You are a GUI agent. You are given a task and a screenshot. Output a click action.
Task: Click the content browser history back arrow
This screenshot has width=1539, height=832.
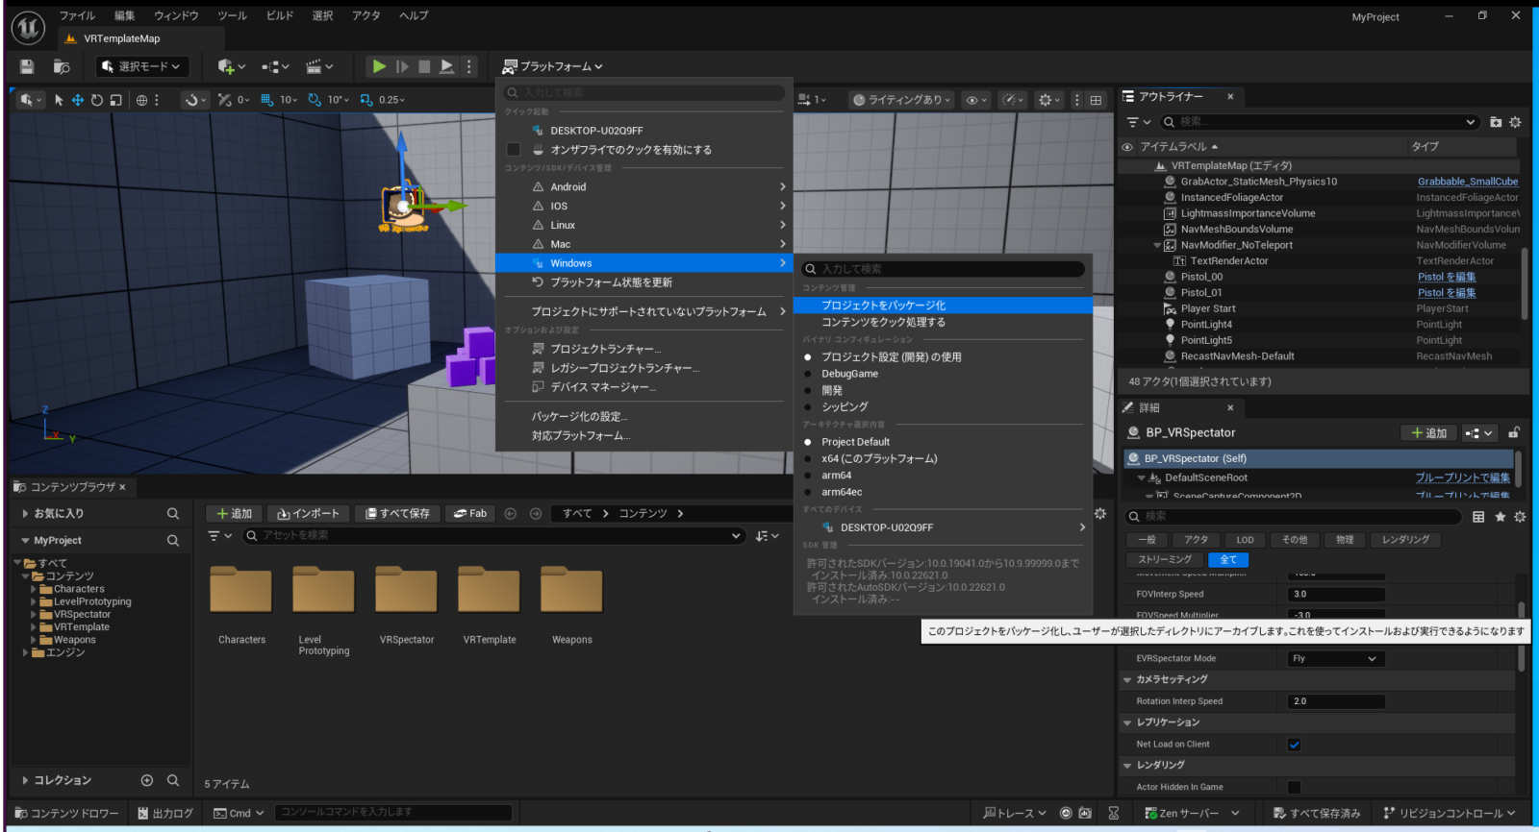(510, 514)
